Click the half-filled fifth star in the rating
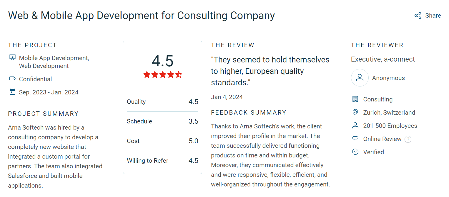 tap(179, 74)
